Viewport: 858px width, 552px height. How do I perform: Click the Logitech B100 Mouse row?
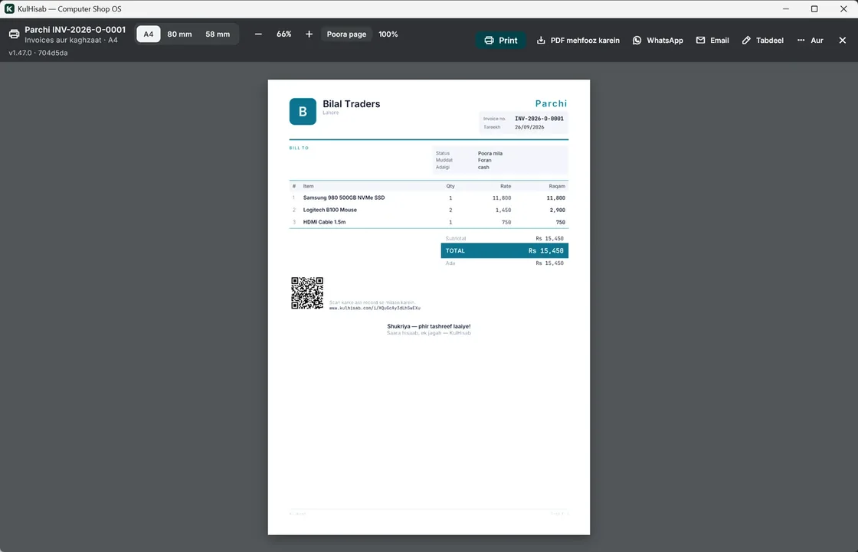[429, 210]
